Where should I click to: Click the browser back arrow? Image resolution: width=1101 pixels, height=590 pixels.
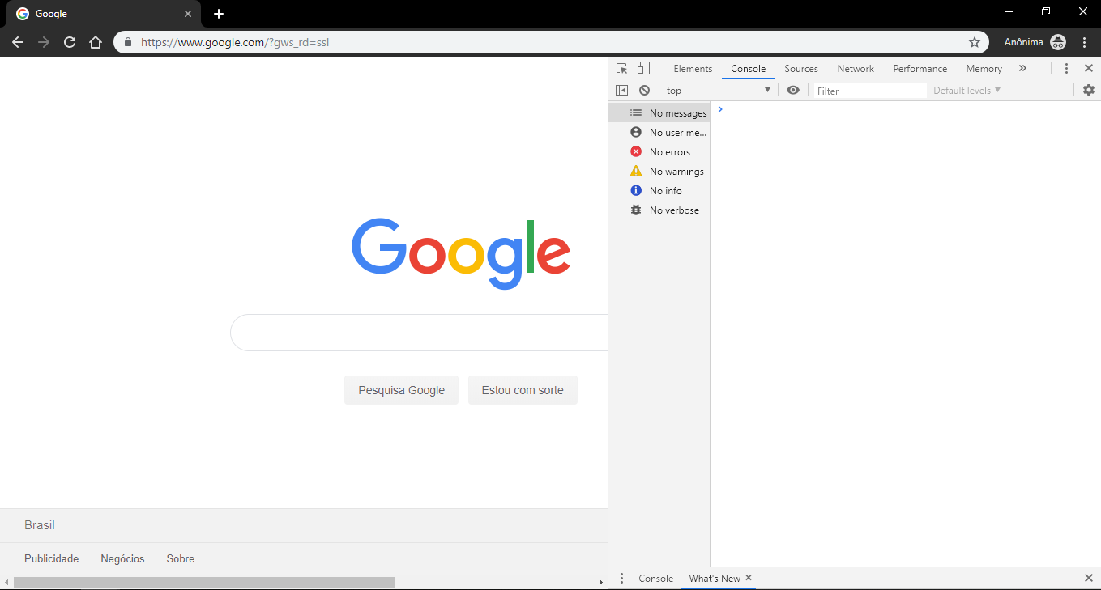18,42
